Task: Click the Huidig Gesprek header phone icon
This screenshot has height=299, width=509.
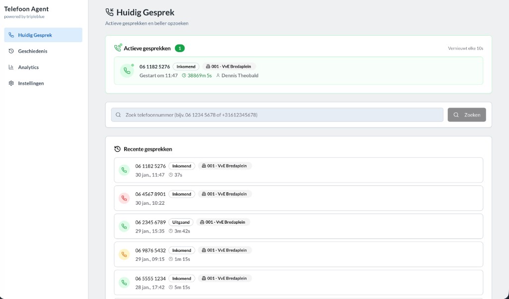Action: (109, 12)
